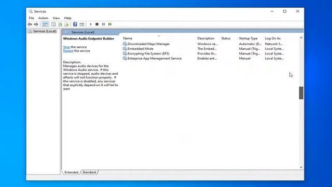332x187 pixels.
Task: Open the File menu
Action: pyautogui.click(x=31, y=18)
